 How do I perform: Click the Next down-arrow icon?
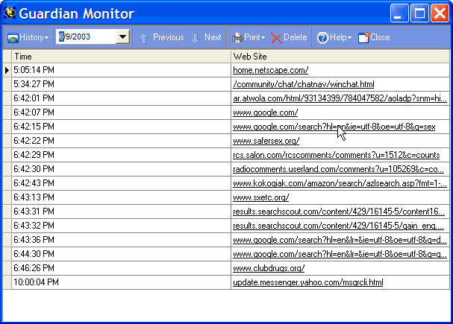point(196,38)
